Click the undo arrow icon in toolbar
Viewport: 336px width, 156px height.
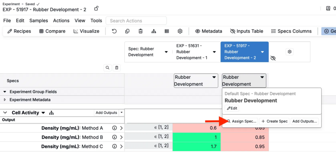pos(114,31)
